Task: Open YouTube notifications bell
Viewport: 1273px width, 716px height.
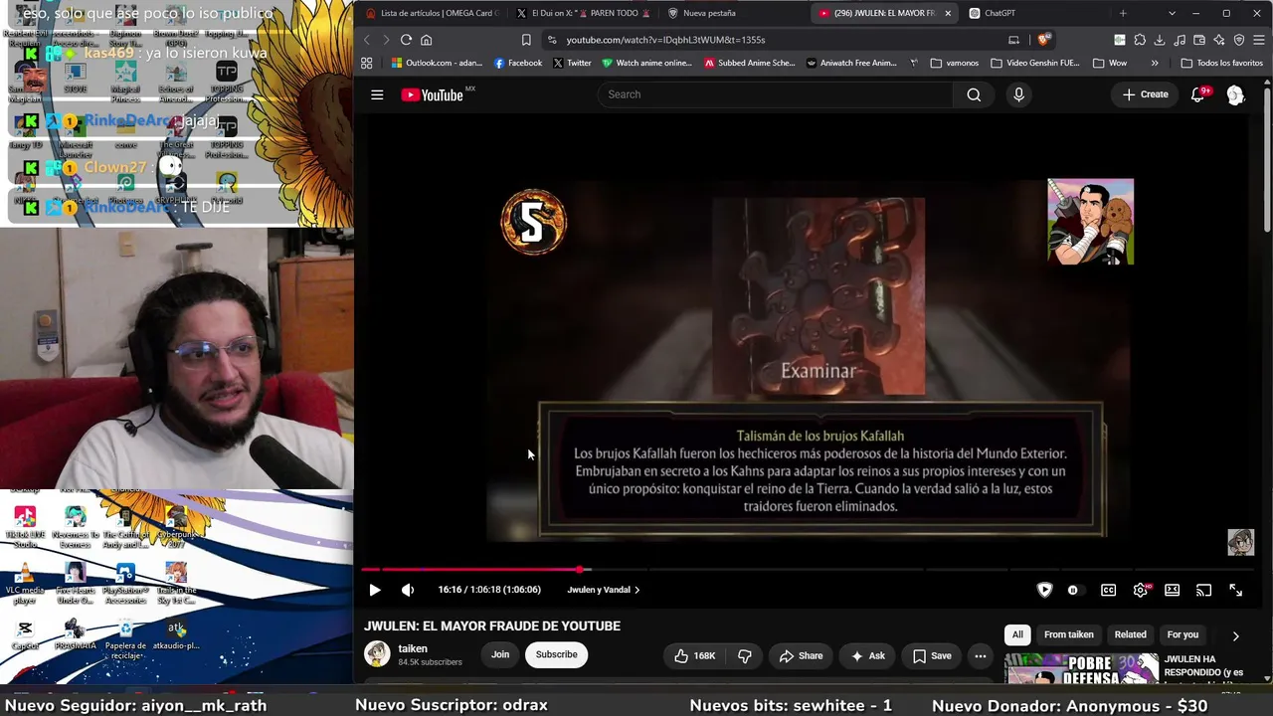Action: pyautogui.click(x=1198, y=94)
